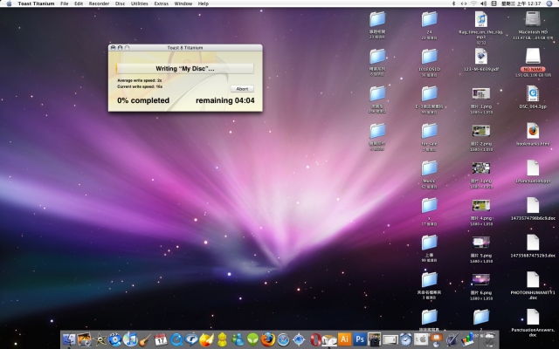Select the PunctuationAnswers.doc file

pyautogui.click(x=533, y=318)
